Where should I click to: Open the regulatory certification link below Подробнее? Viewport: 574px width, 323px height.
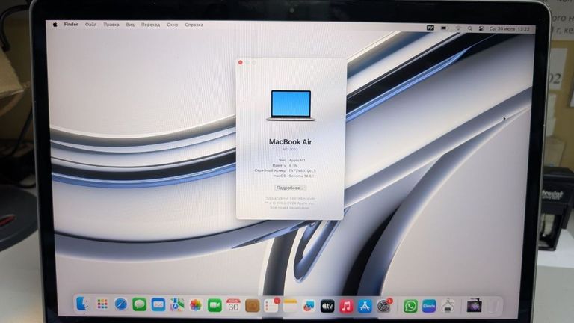click(290, 198)
